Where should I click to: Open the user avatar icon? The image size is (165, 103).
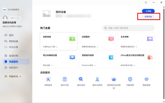click(x=5, y=18)
